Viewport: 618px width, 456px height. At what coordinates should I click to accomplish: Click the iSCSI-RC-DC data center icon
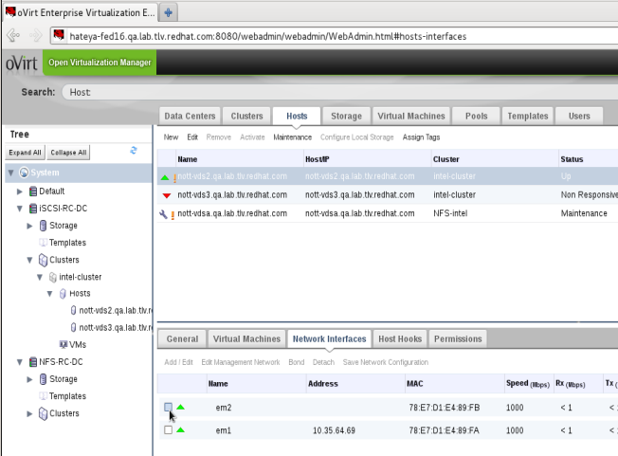[x=33, y=209]
